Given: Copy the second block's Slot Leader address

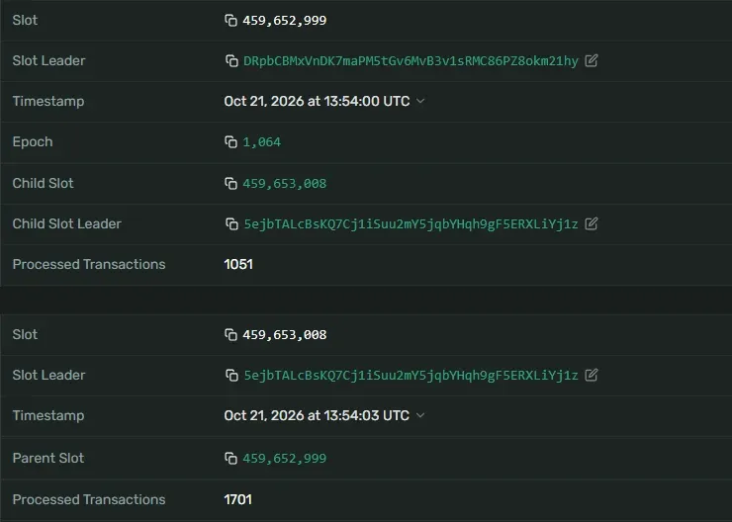Looking at the screenshot, I should tap(231, 376).
